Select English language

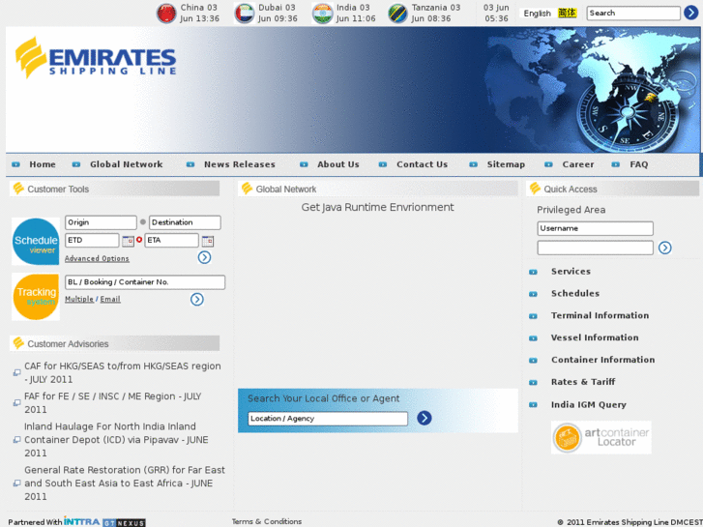pos(537,14)
